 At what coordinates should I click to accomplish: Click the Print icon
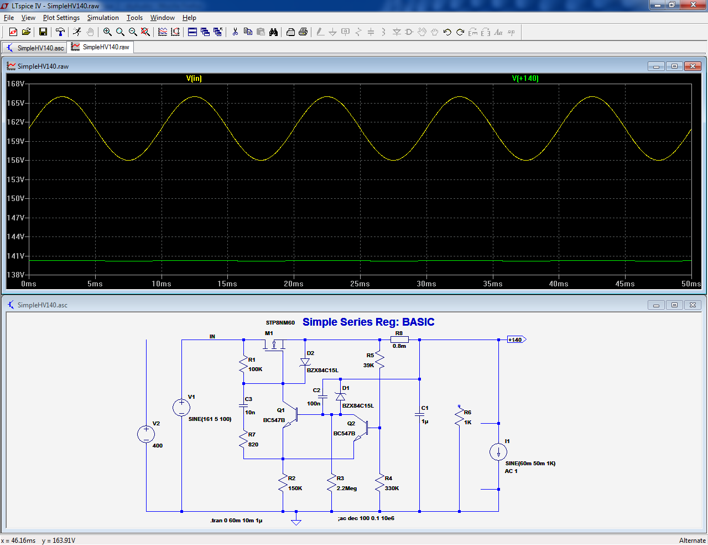coord(303,32)
